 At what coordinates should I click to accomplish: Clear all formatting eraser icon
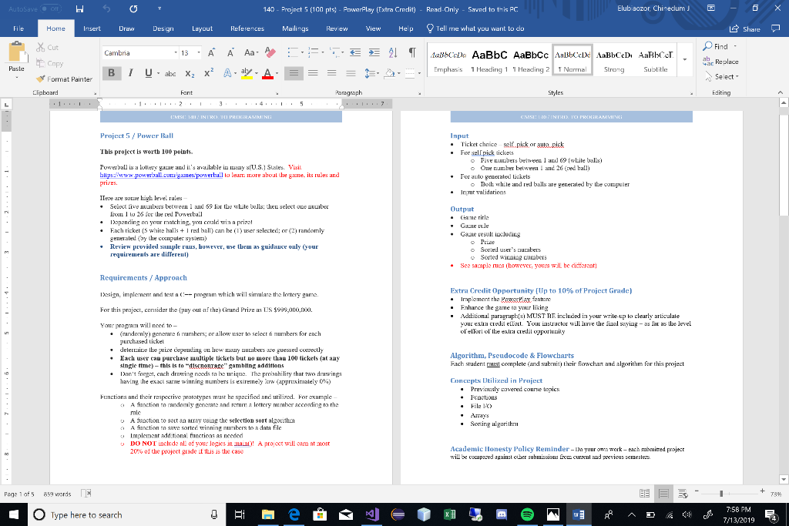pyautogui.click(x=270, y=52)
